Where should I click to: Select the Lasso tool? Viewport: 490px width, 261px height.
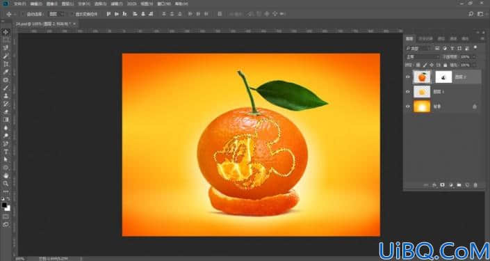coord(6,48)
